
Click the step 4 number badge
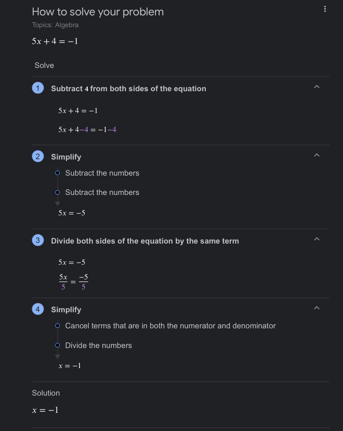click(x=38, y=309)
